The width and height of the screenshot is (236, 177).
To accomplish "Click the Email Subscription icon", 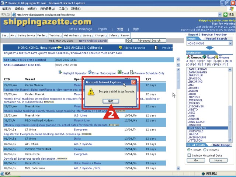I will pos(90,72).
